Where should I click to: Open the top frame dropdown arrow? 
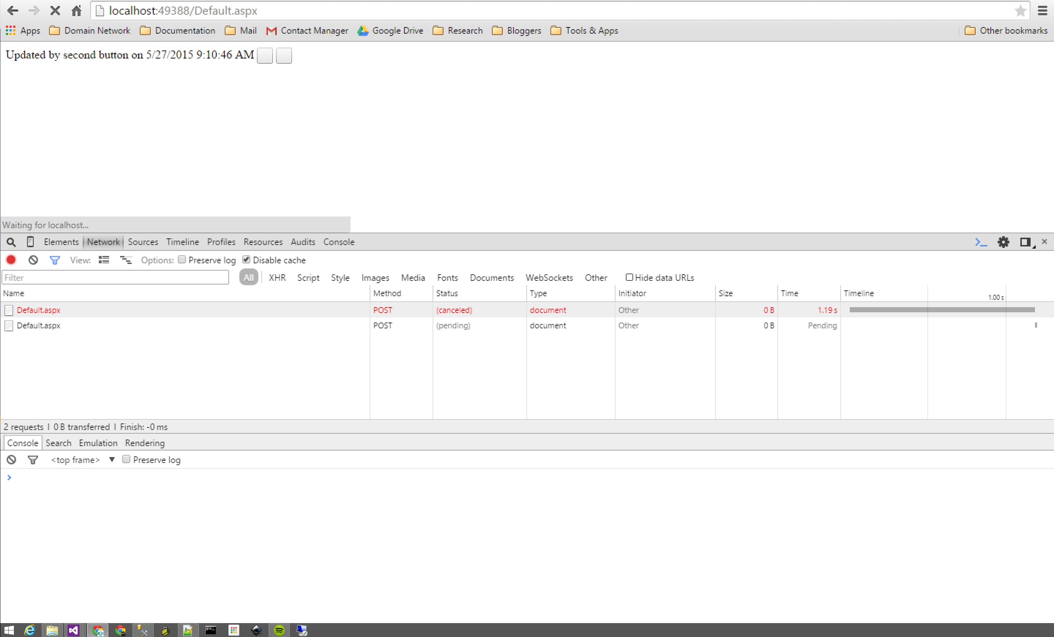(x=112, y=460)
